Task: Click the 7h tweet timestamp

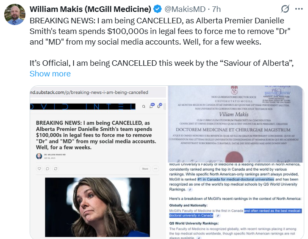Action: (x=216, y=9)
